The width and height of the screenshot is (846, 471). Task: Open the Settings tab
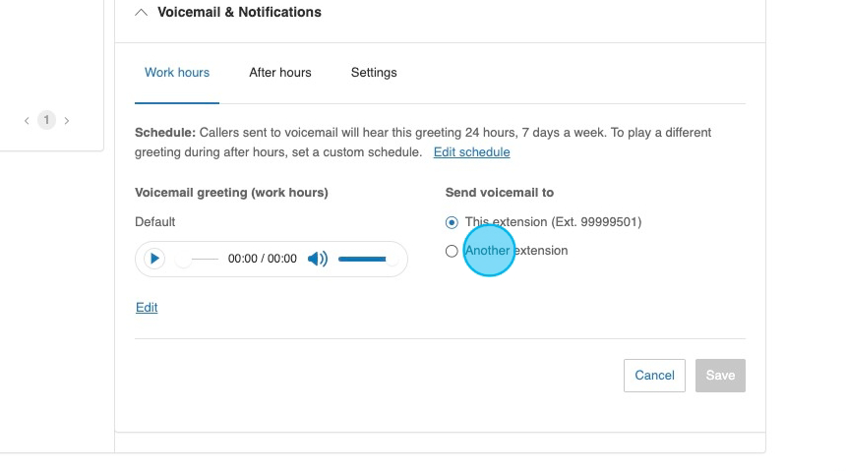point(374,73)
